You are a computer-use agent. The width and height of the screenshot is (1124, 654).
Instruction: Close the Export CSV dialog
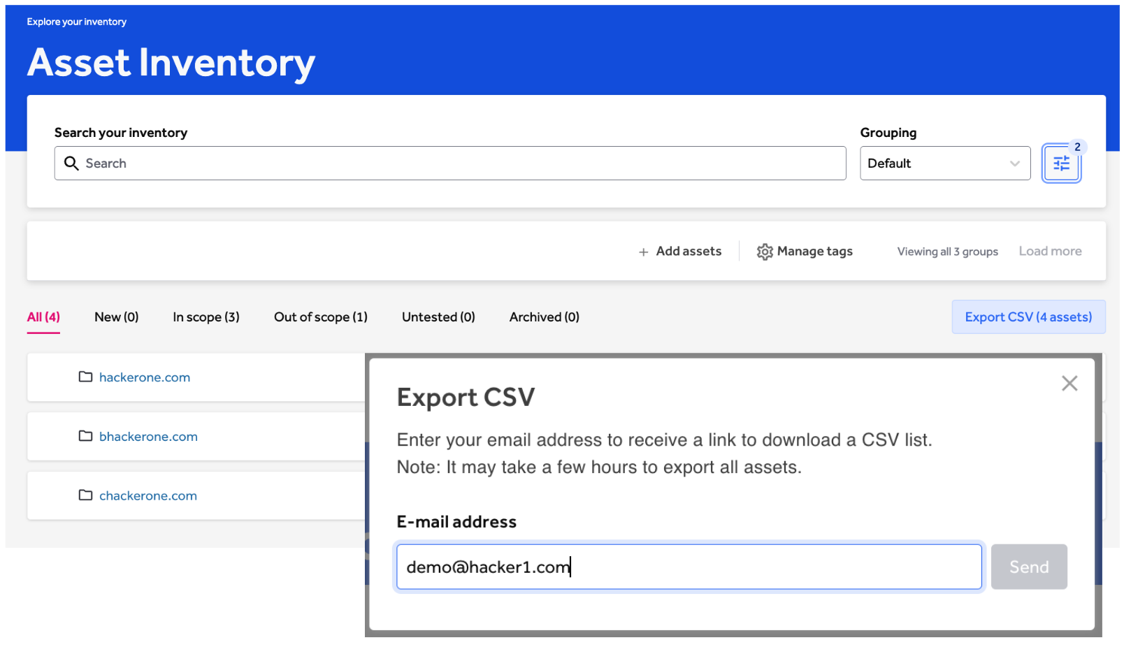click(x=1069, y=383)
